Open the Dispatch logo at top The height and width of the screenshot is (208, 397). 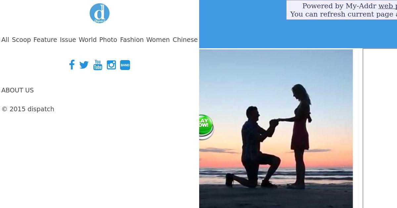(x=100, y=13)
